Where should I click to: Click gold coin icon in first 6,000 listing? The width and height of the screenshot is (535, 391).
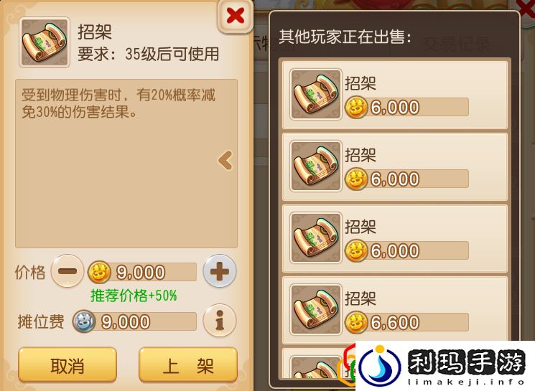(356, 108)
